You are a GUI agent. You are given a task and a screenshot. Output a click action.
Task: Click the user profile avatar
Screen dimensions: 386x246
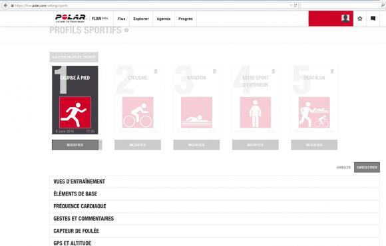tap(345, 18)
